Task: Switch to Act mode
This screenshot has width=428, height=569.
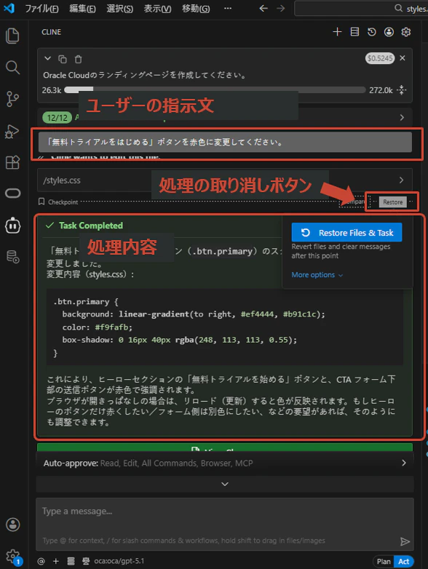Action: point(404,562)
